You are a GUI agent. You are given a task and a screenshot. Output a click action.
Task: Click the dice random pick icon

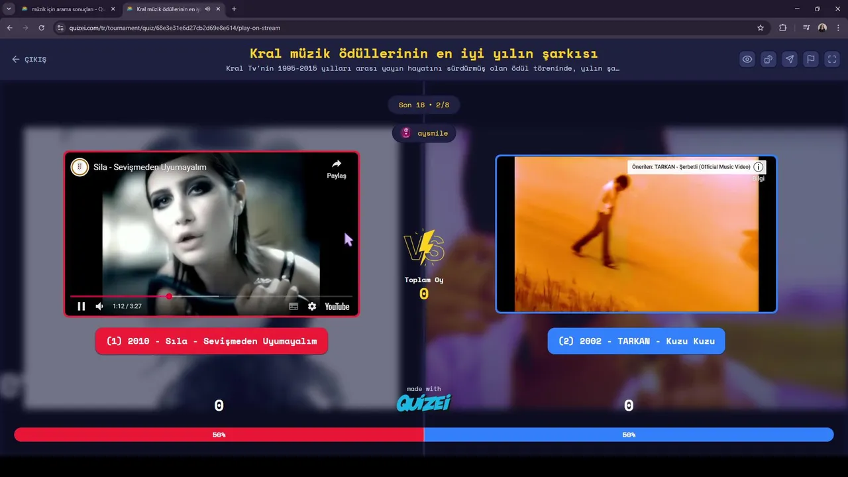pos(768,59)
